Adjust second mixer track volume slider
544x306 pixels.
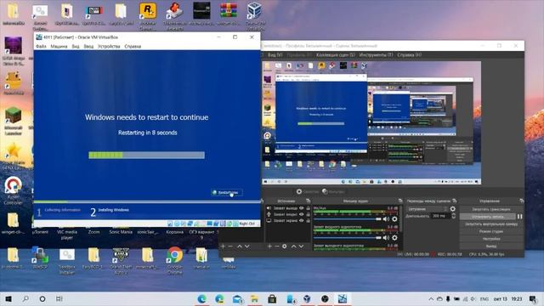tap(347, 238)
